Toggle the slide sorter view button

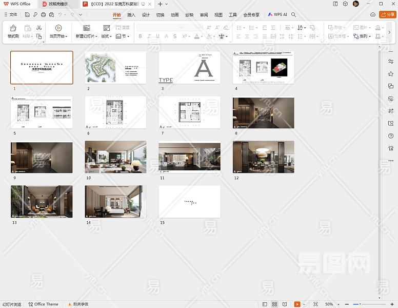[x=274, y=304]
